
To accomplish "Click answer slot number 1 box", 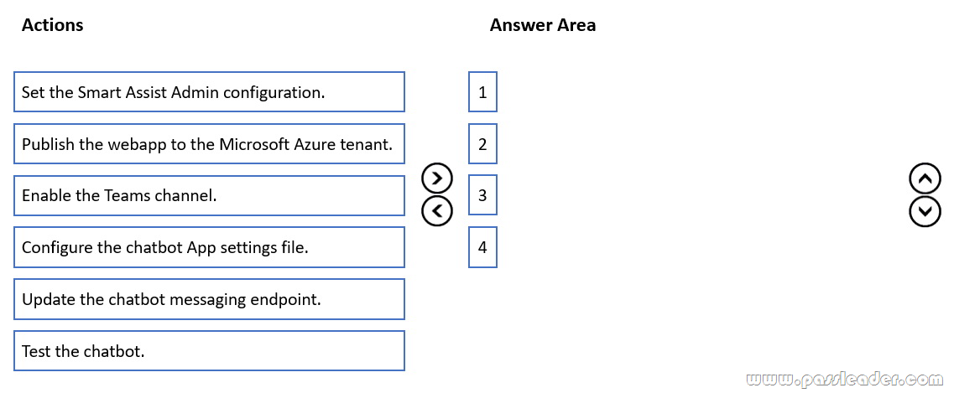I will [482, 92].
